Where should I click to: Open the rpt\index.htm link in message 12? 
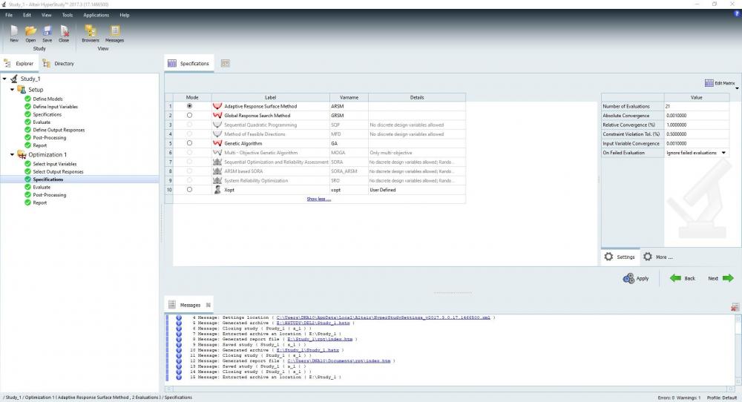point(339,361)
